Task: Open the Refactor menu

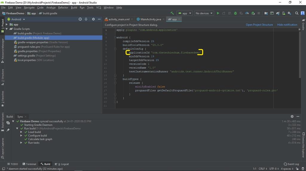Action: [x=63, y=7]
